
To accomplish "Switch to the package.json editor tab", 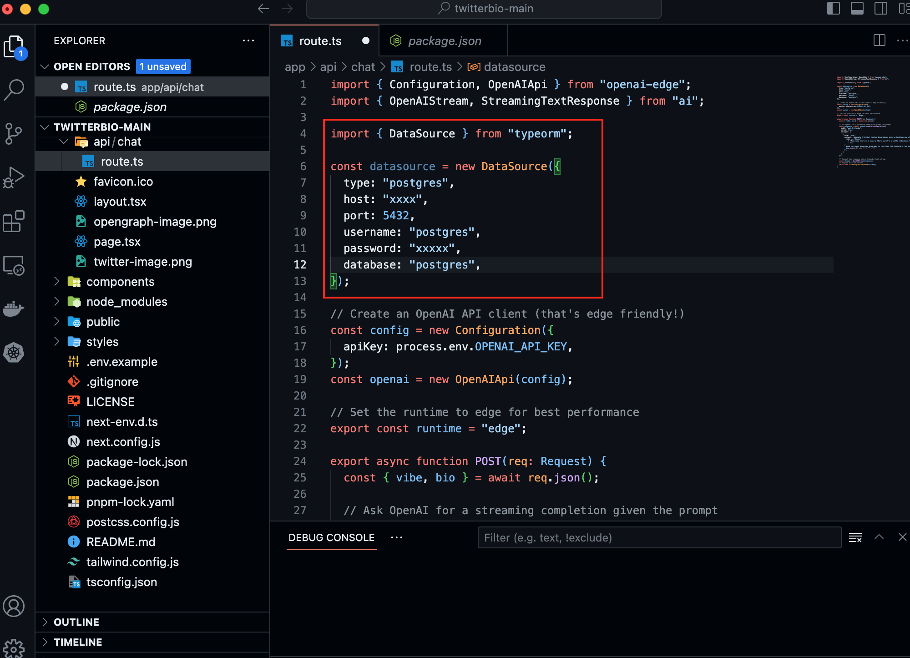I will point(444,41).
